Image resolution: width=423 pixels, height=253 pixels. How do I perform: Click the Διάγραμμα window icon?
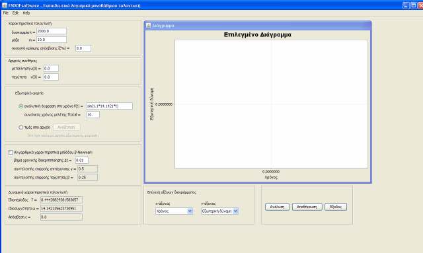click(148, 25)
